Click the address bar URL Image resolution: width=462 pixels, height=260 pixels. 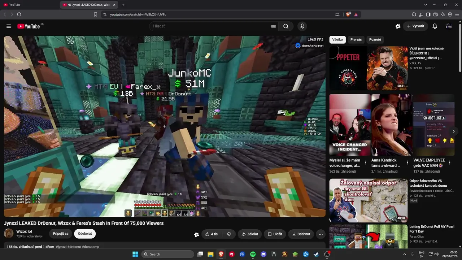[x=138, y=14]
